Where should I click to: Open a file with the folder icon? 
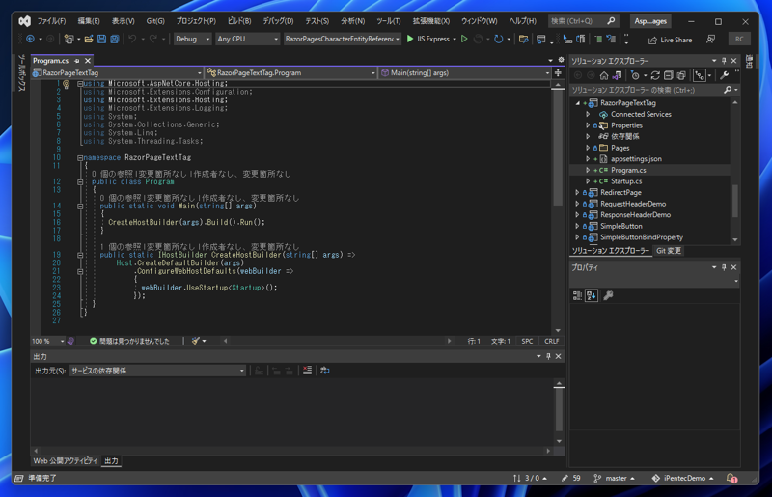89,39
